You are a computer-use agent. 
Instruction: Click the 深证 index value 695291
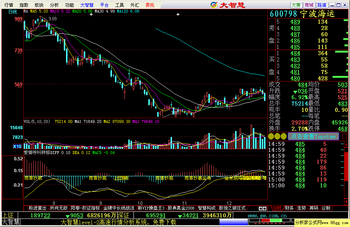coord(156,216)
